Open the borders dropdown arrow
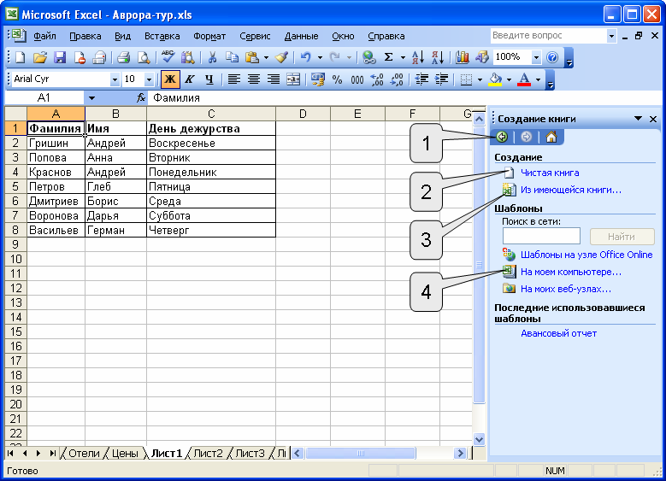Screen dimensions: 666x481 pyautogui.click(x=480, y=79)
